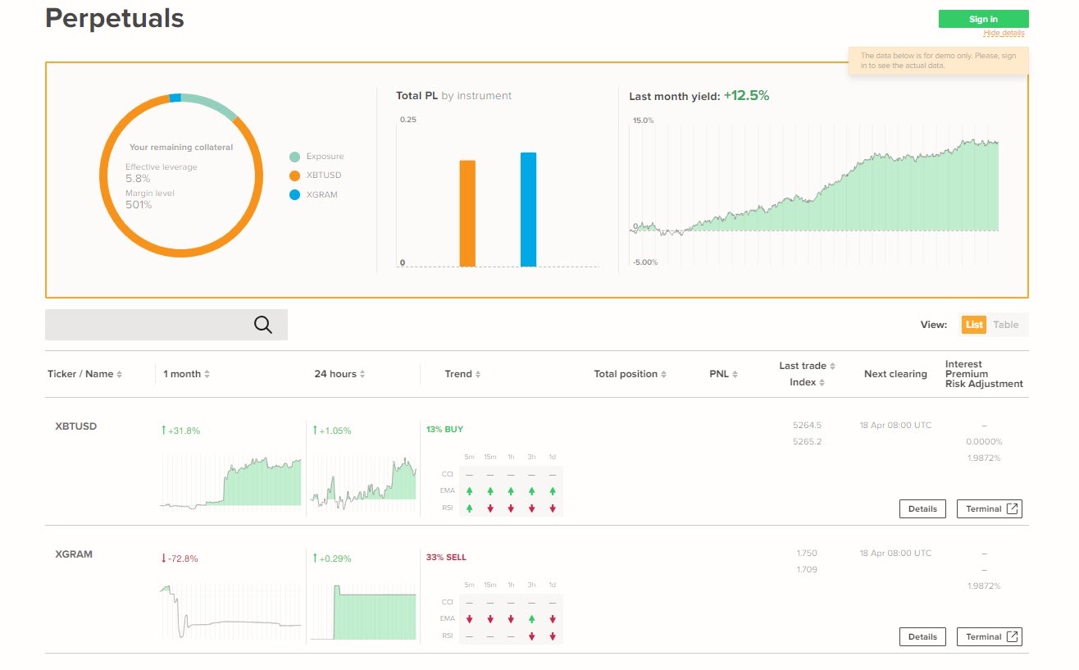
Task: Click Exposure legend dot
Action: pyautogui.click(x=294, y=157)
